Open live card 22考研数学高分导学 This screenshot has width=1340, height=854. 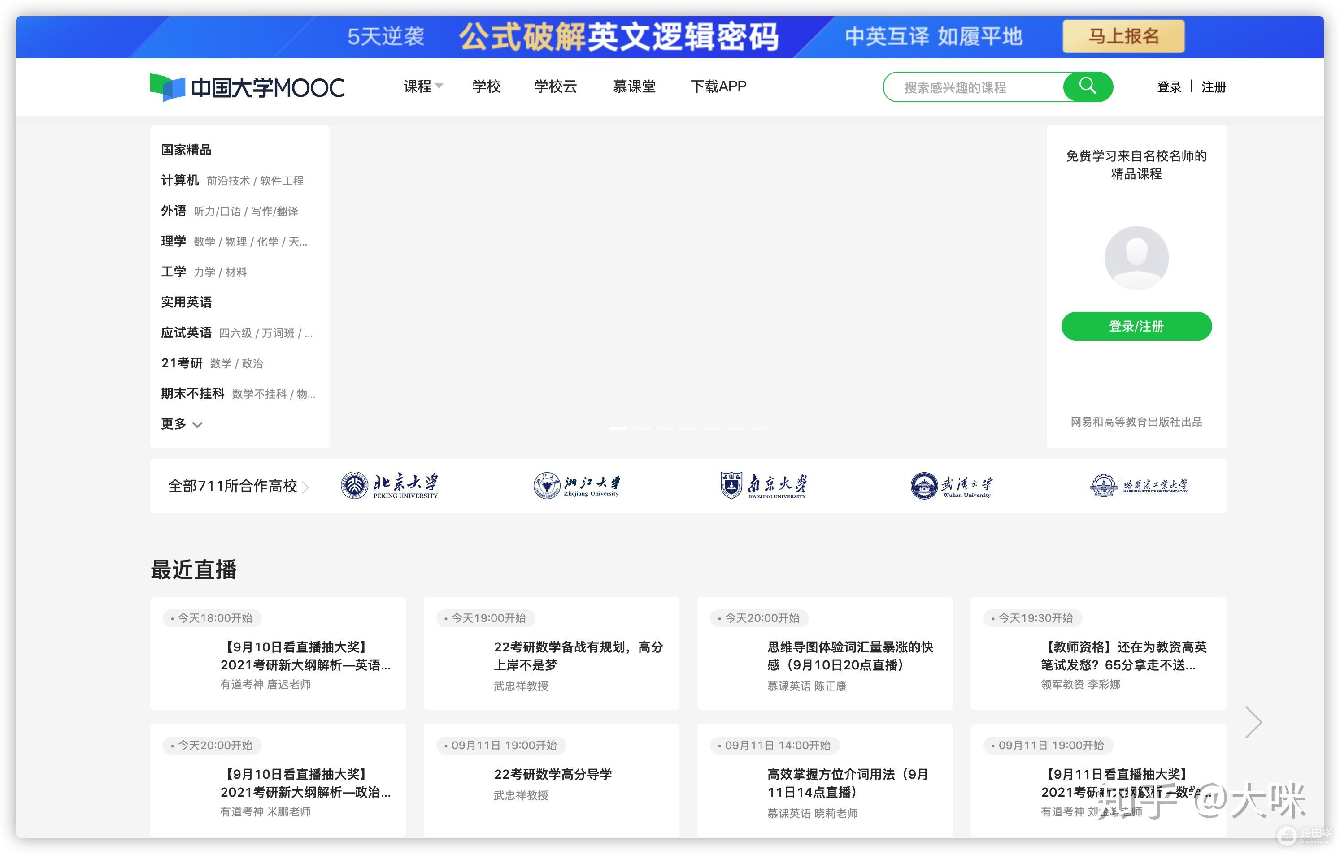(x=552, y=781)
